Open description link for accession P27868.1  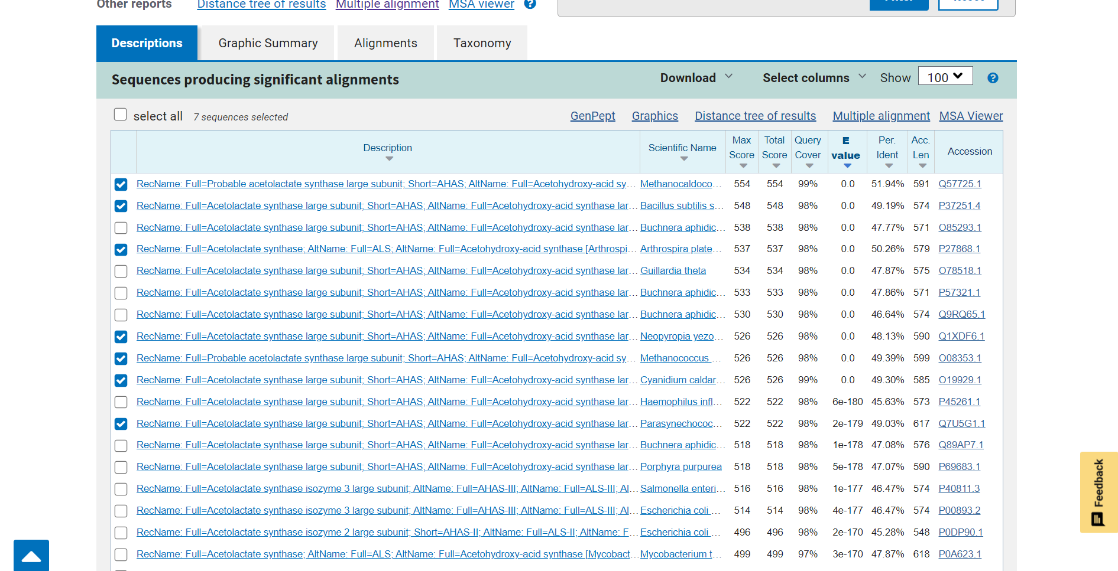[386, 249]
